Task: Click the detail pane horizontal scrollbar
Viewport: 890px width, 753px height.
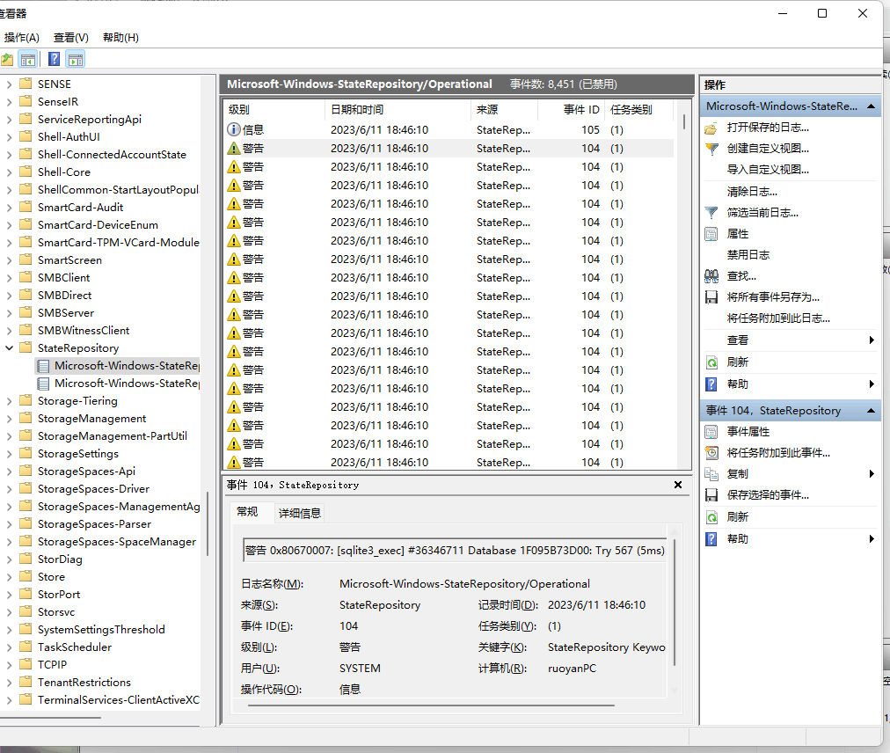Action: pyautogui.click(x=431, y=705)
